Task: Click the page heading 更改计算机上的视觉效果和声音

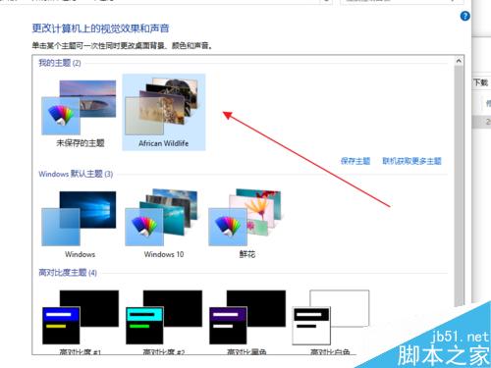Action: click(x=100, y=28)
